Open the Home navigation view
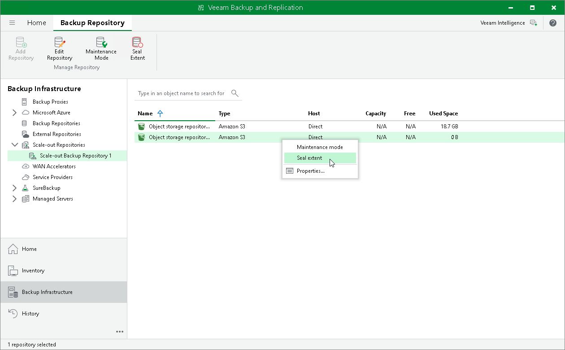The image size is (565, 350). (x=64, y=249)
